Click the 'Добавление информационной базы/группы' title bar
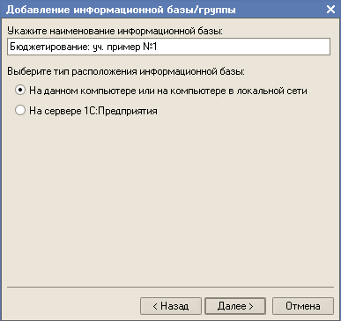Viewport: 341px width, 321px height. 121,10
